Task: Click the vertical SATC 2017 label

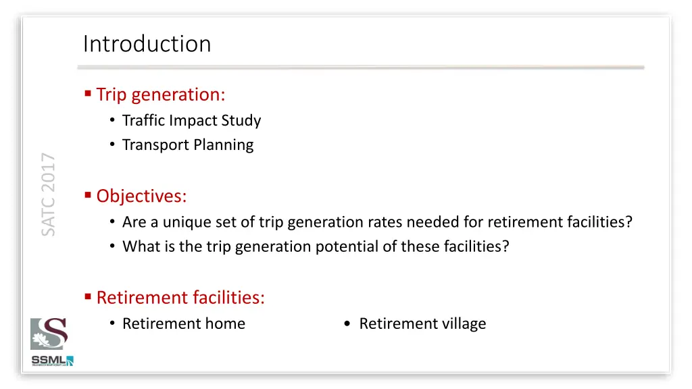Action: (48, 194)
